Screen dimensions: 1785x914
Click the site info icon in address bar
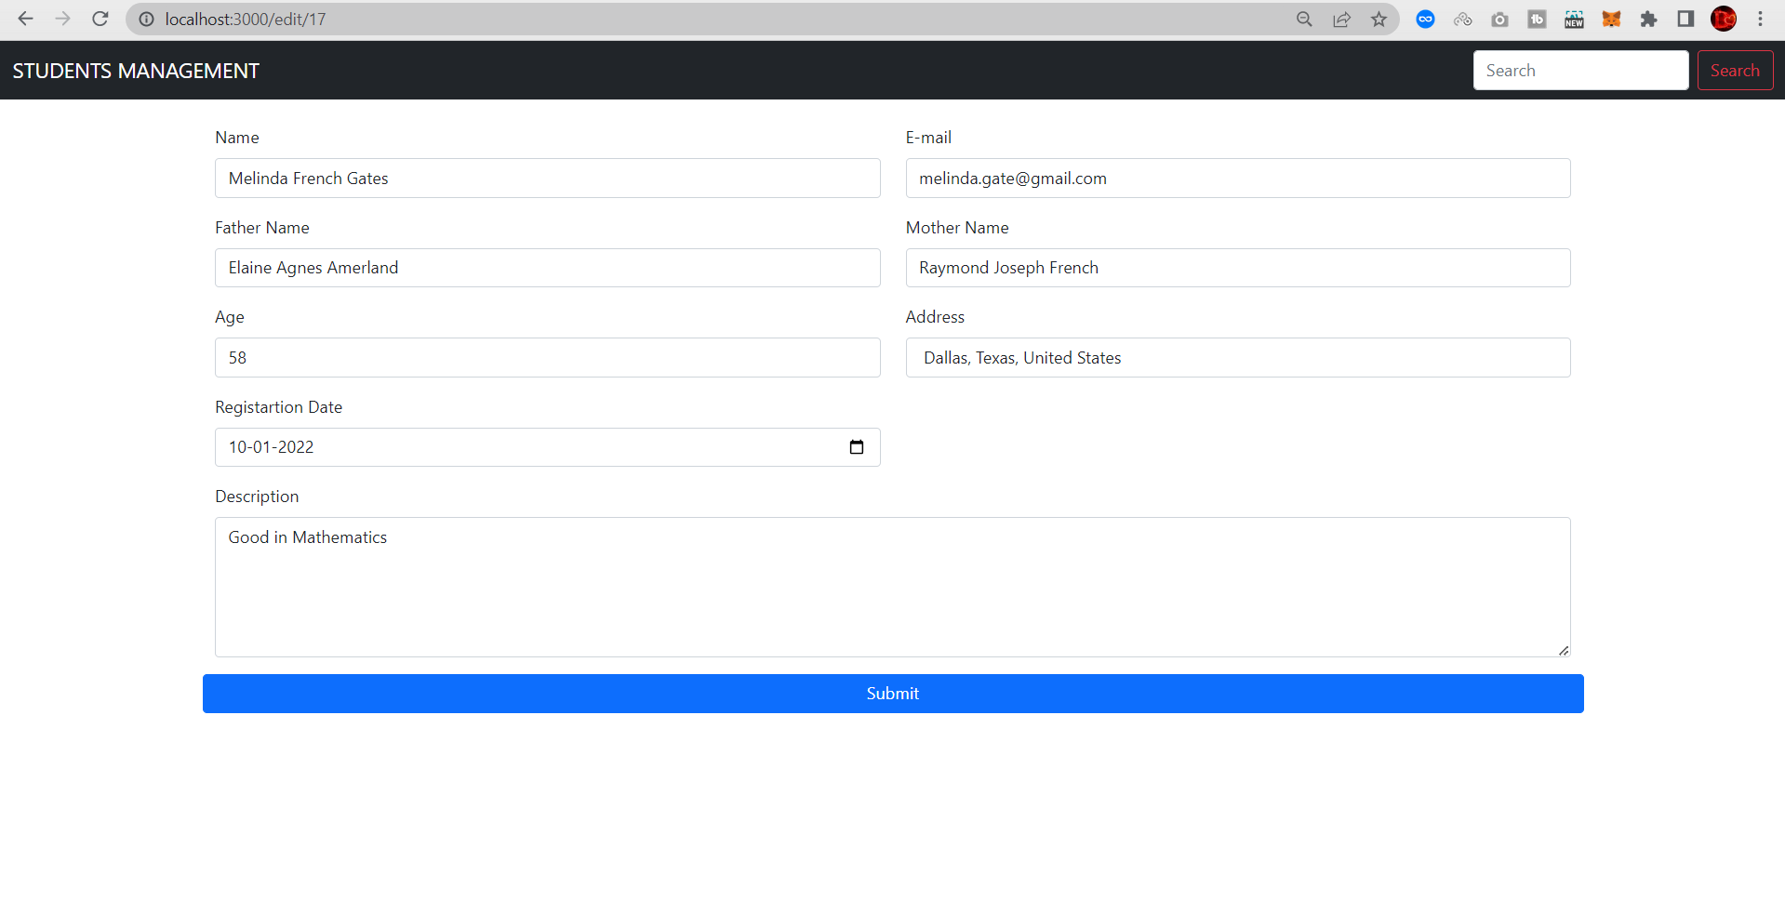pyautogui.click(x=147, y=19)
